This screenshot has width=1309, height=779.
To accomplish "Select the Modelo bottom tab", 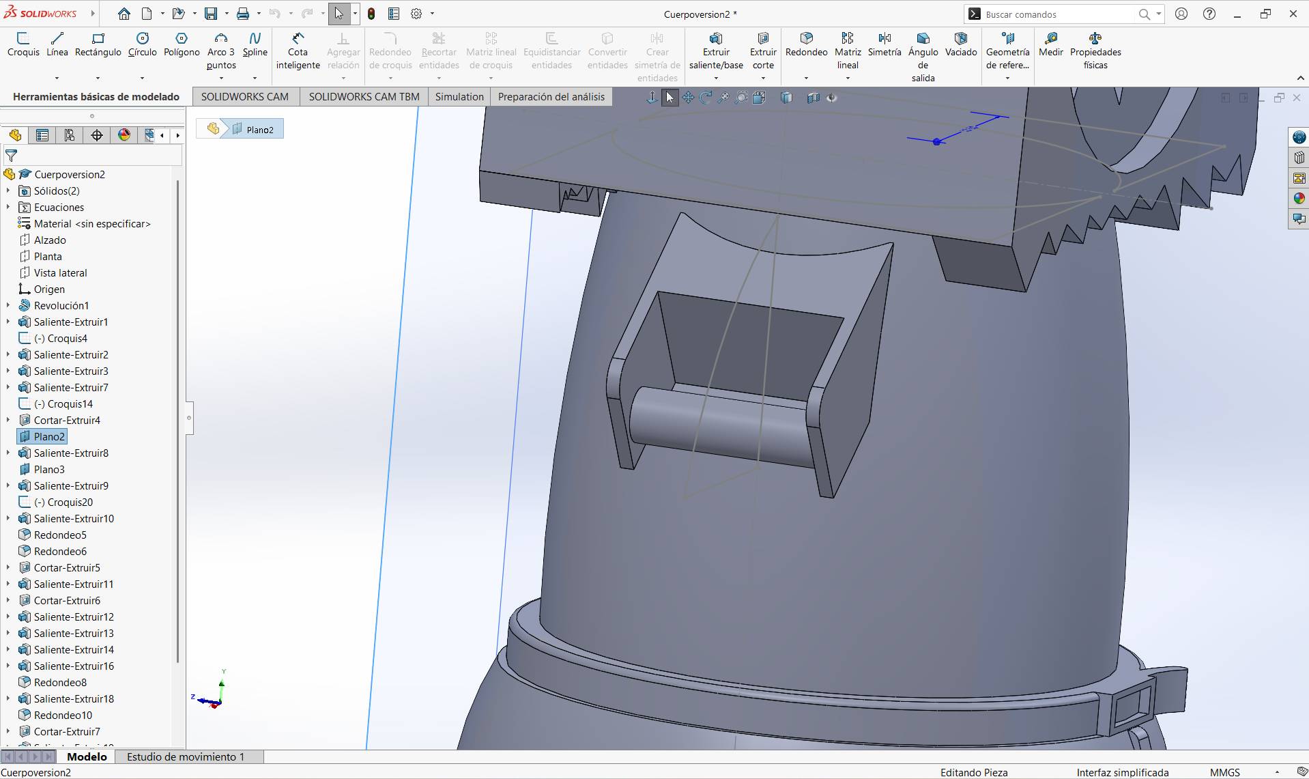I will point(87,756).
